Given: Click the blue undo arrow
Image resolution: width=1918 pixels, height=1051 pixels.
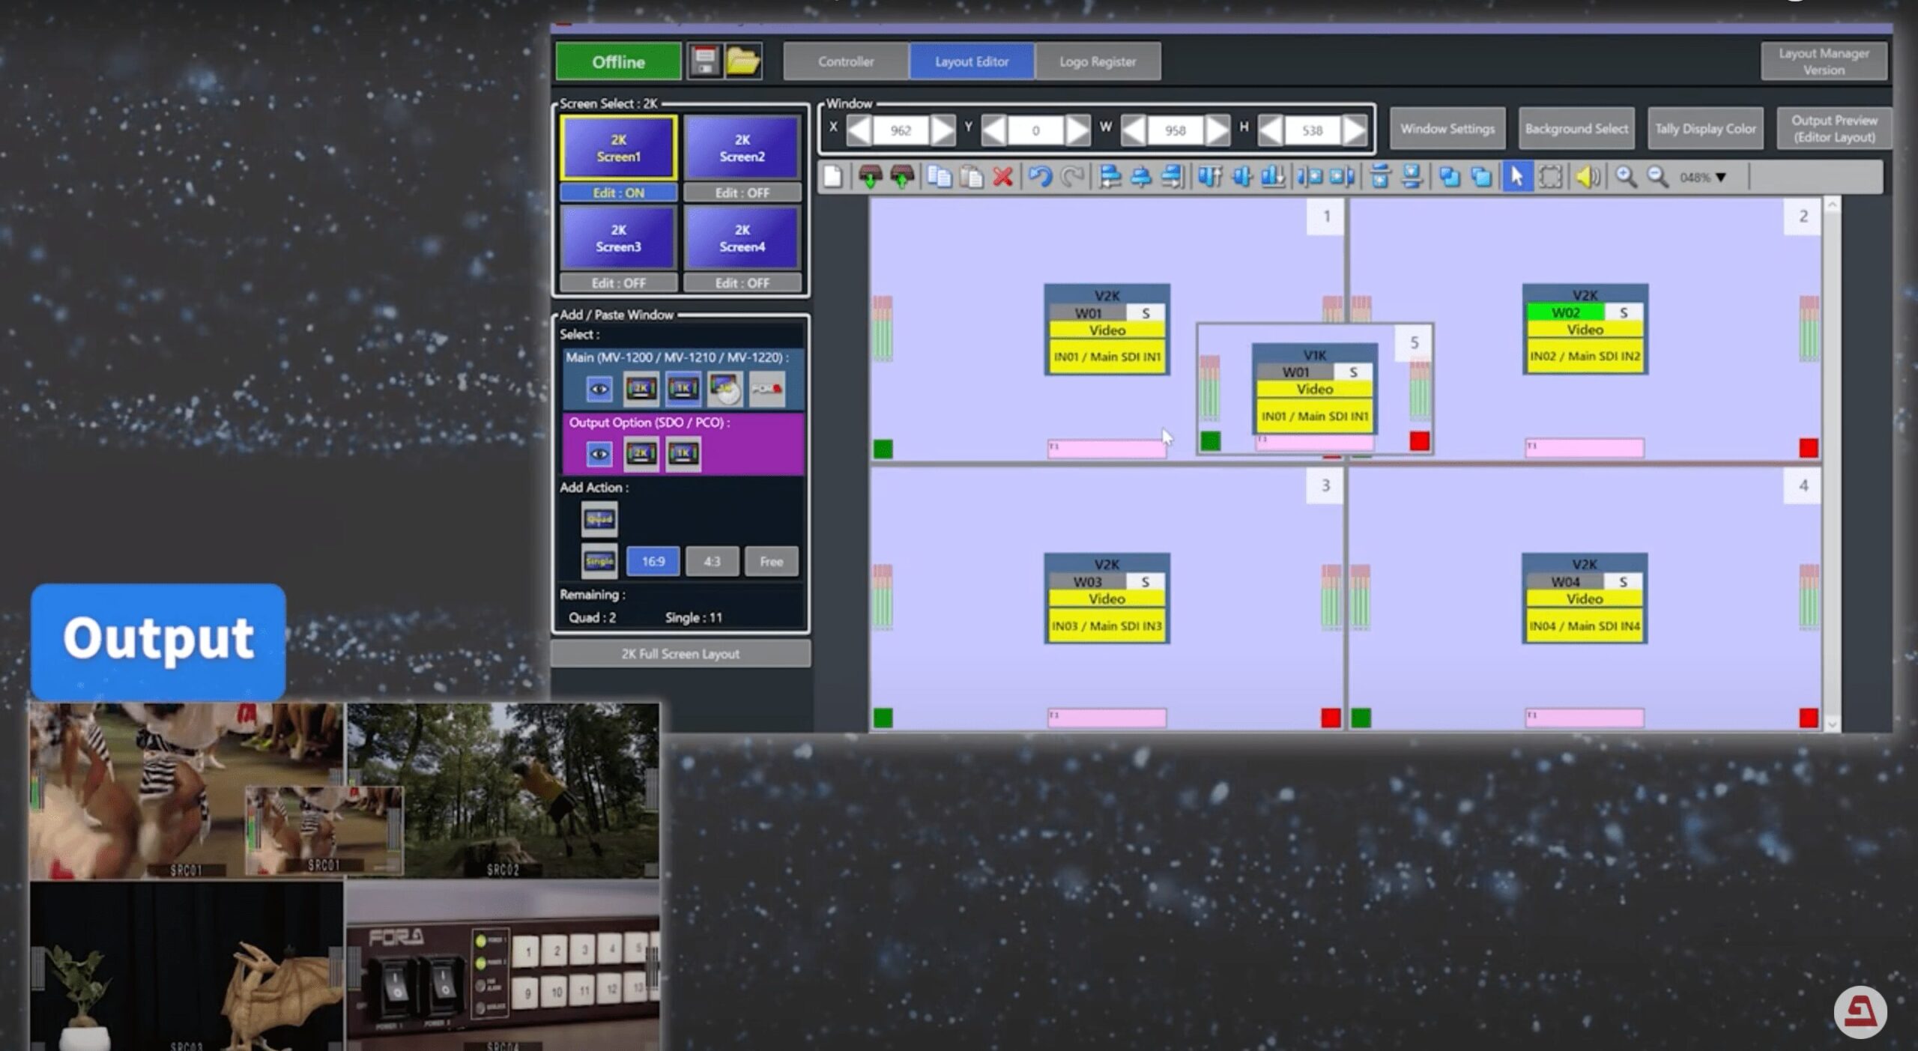Looking at the screenshot, I should pos(1040,177).
